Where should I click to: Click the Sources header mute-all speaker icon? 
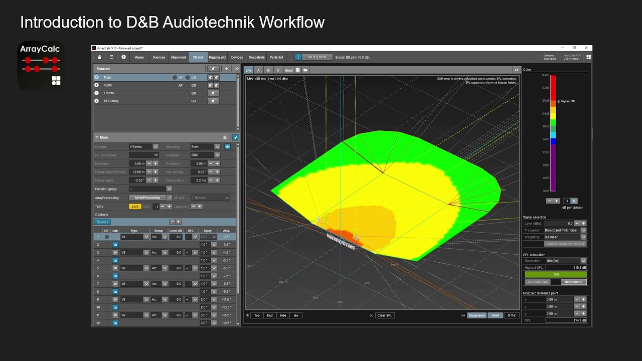[x=213, y=69]
